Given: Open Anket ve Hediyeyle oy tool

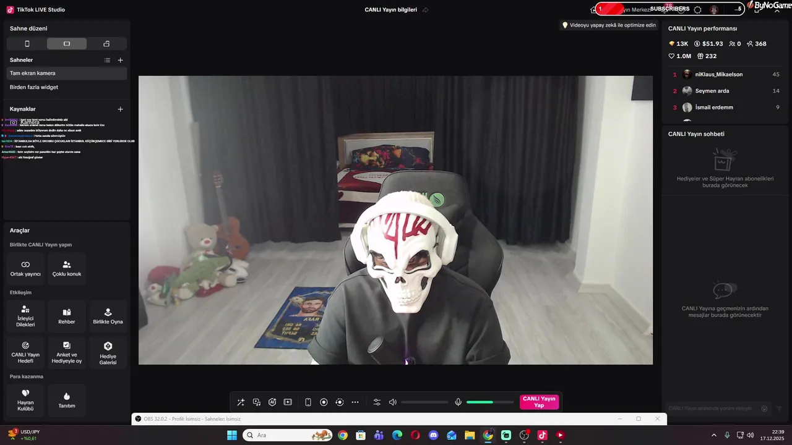Looking at the screenshot, I should click(67, 352).
